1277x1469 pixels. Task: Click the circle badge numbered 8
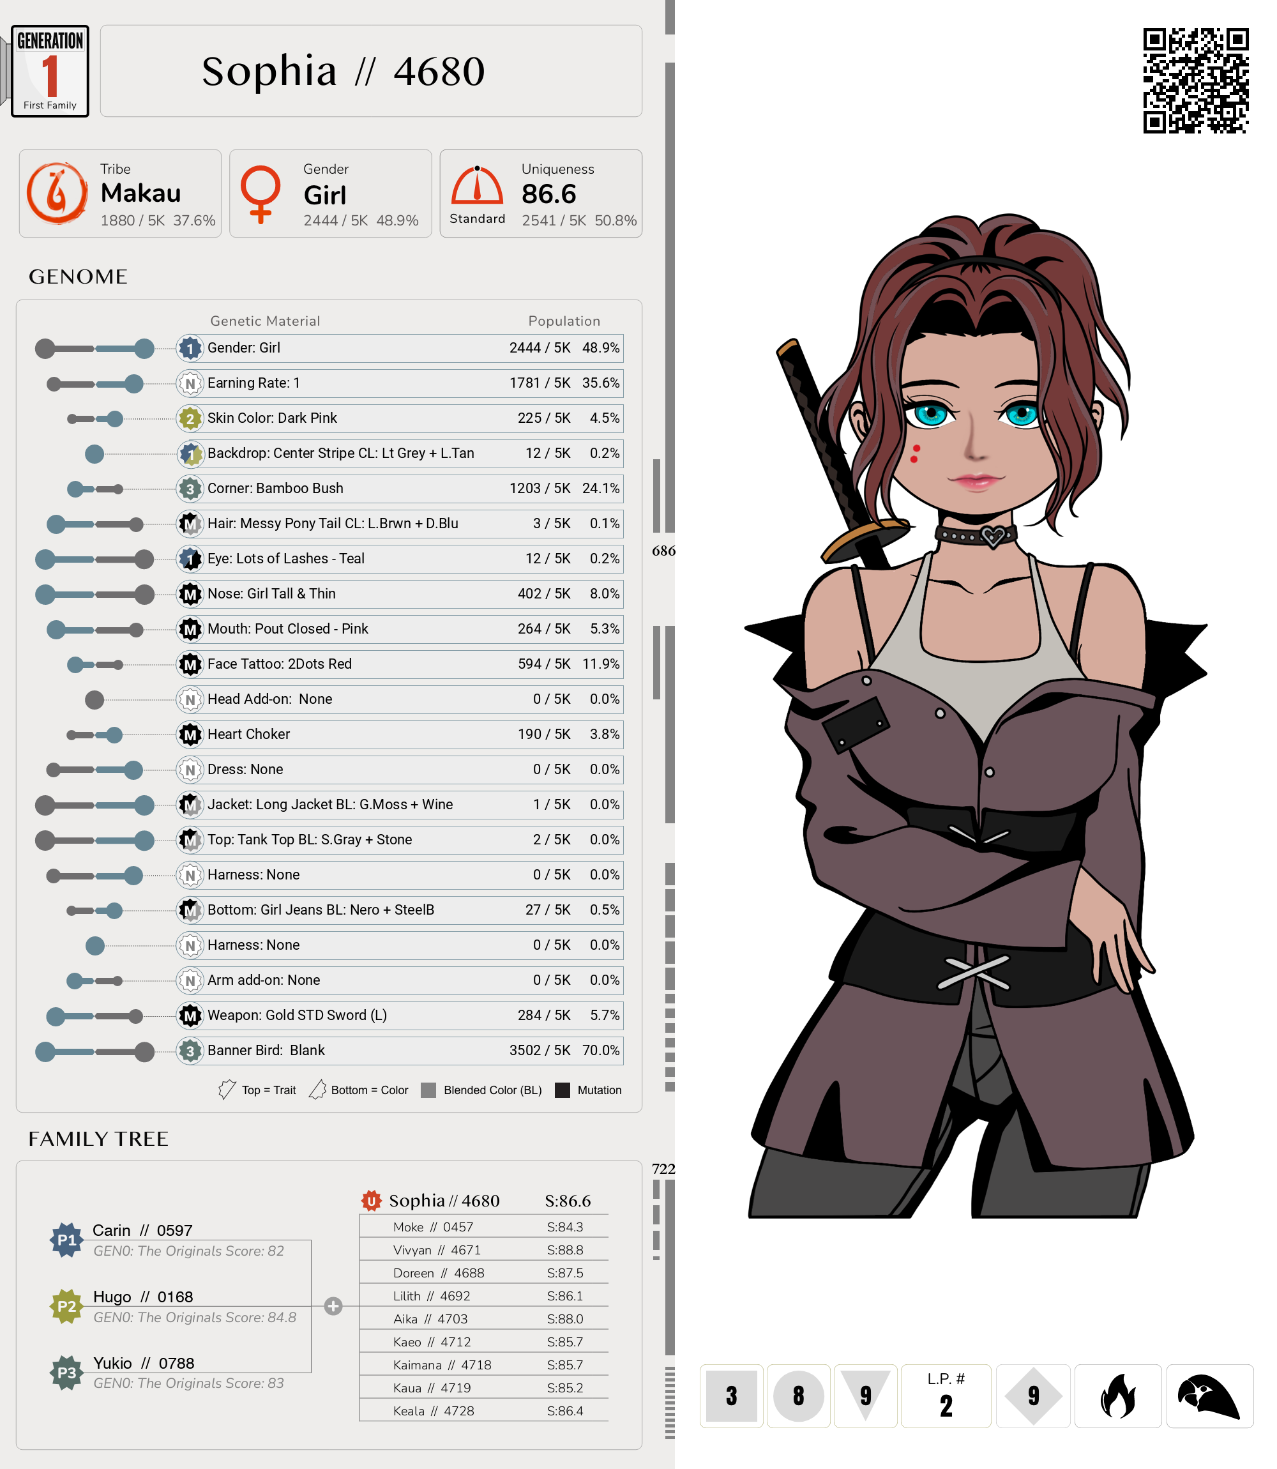pos(798,1396)
